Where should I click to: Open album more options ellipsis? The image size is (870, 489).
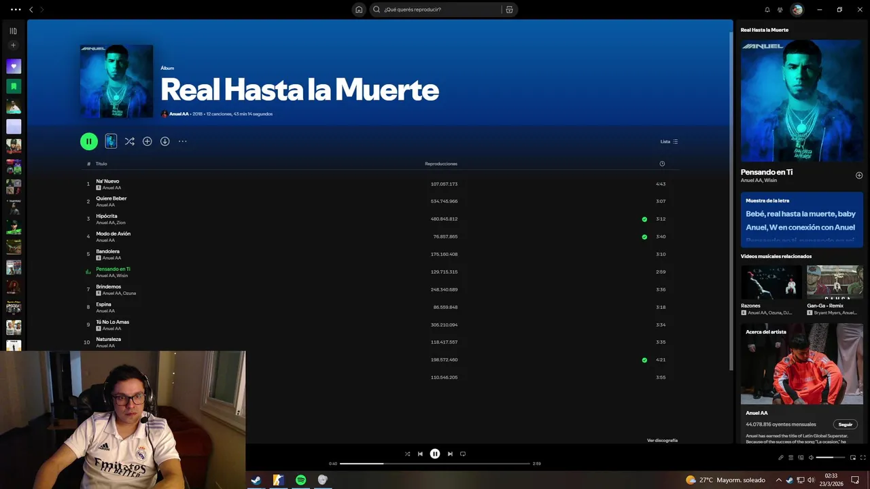pos(182,141)
